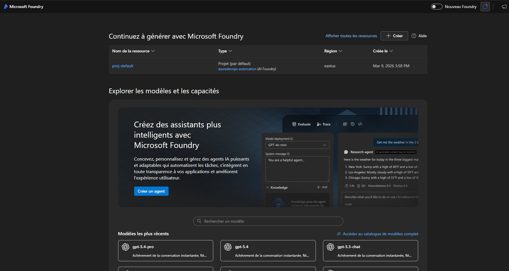Open the proj-default resource

[123, 66]
